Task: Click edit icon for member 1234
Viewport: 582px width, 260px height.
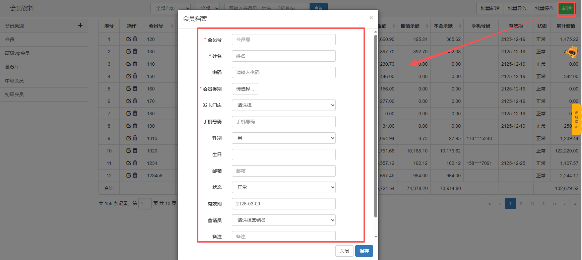Action: point(129,163)
